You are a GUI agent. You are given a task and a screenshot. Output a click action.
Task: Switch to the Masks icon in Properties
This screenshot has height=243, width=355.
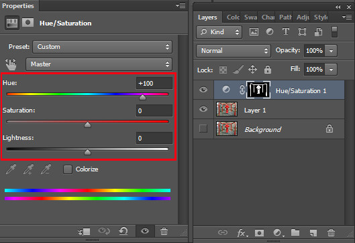pyautogui.click(x=28, y=23)
